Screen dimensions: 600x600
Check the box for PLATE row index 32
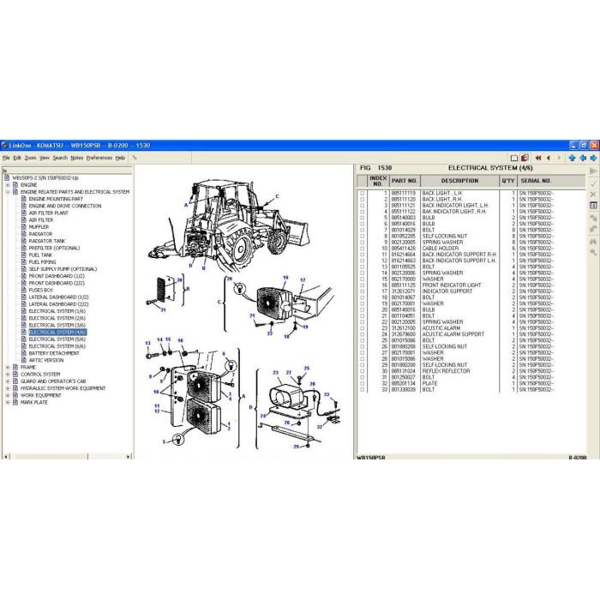click(x=362, y=383)
